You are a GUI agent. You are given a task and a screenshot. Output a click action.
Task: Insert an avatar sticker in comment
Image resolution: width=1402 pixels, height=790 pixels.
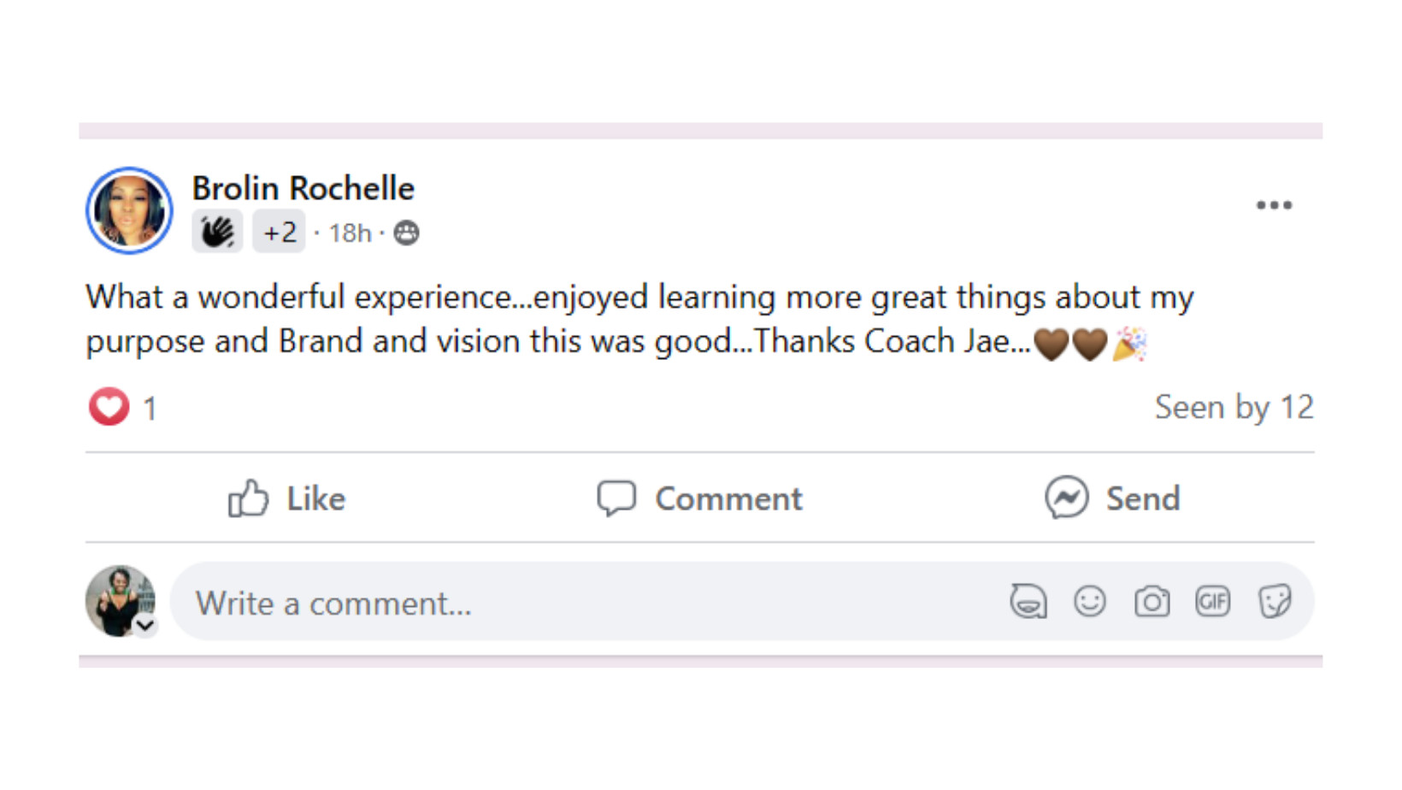1028,601
